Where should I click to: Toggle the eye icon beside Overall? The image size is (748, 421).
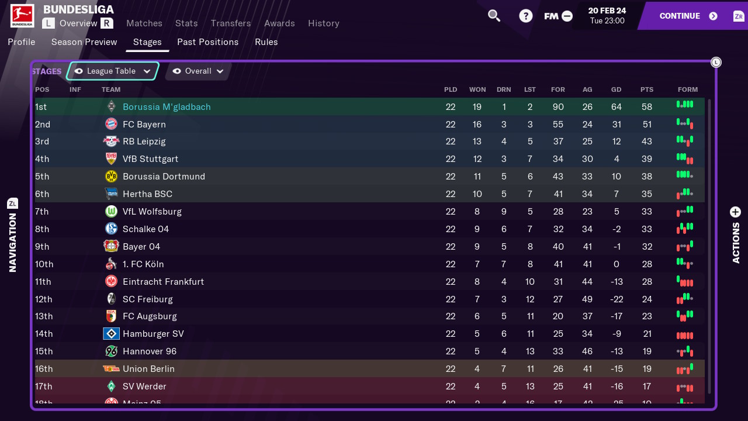176,71
